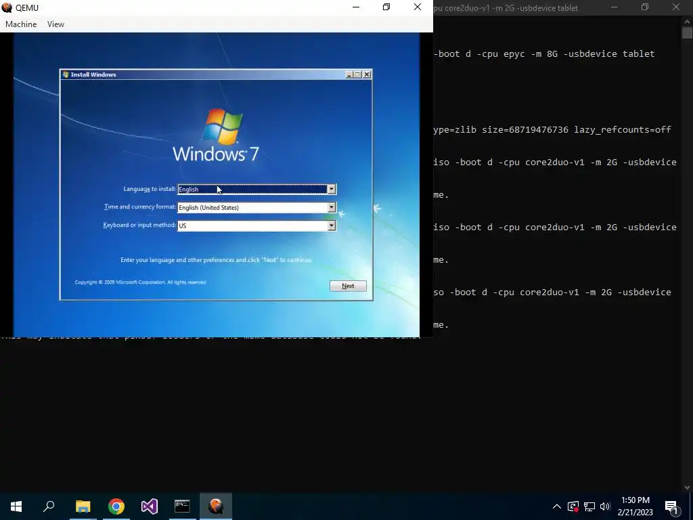693x520 pixels.
Task: Minimize the terminal window behind QEMU
Action: (x=614, y=7)
